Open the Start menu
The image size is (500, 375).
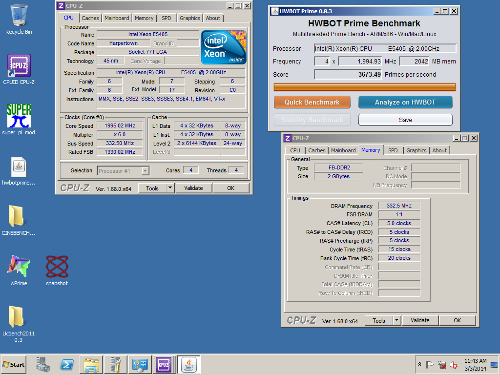coord(13,364)
